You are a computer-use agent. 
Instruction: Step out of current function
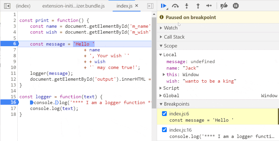(198, 6)
